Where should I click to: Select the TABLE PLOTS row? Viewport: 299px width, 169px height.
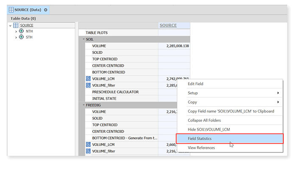pos(134,33)
